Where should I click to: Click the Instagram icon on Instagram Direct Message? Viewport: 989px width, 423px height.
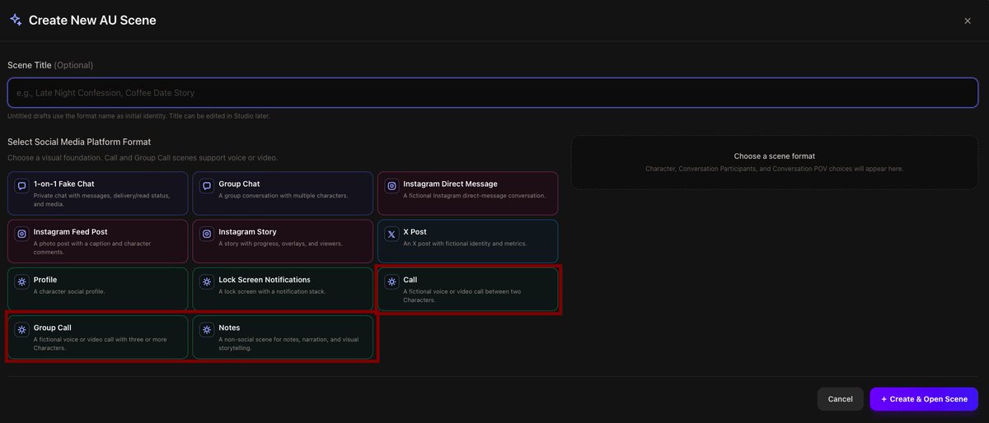pos(391,186)
